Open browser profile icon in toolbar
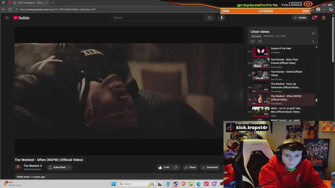The image size is (335, 188). [318, 9]
